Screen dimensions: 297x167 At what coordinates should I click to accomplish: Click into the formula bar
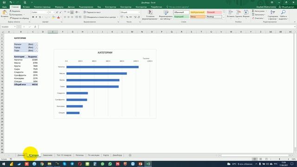click(167, 27)
